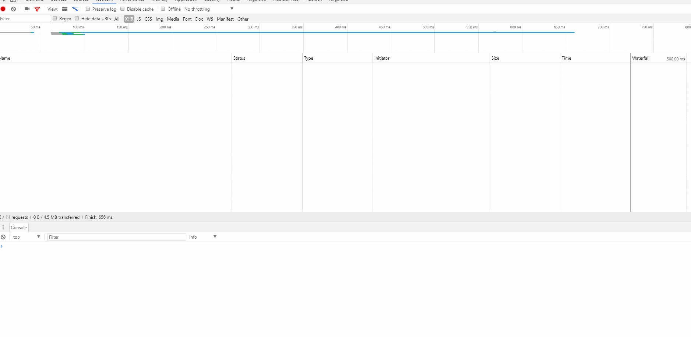The image size is (691, 337).
Task: Show only Img requests
Action: pyautogui.click(x=159, y=19)
